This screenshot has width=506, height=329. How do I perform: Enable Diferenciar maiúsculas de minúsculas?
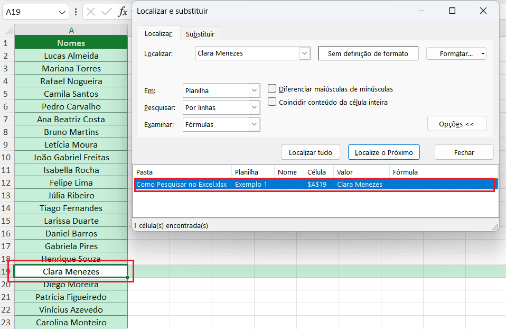coord(272,89)
